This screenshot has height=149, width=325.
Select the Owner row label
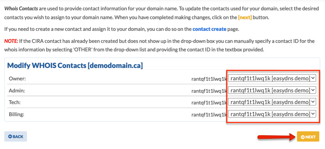pos(17,79)
